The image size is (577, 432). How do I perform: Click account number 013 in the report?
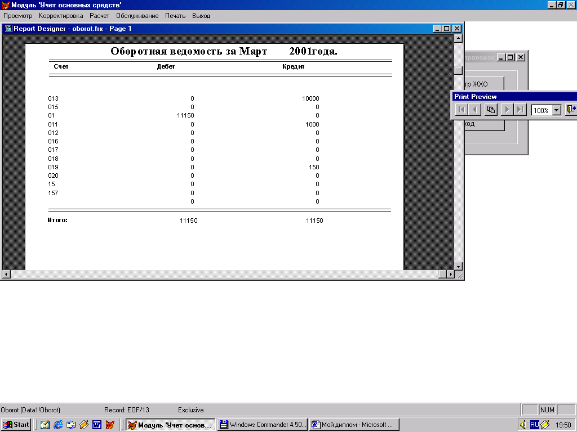(x=53, y=98)
